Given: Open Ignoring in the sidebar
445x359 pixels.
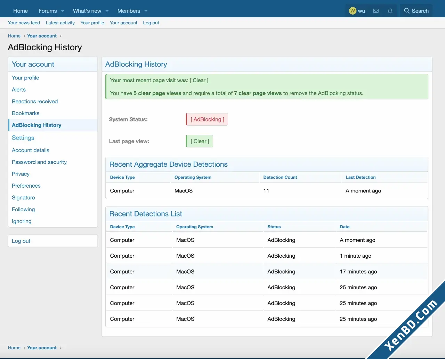Looking at the screenshot, I should 53,221.
